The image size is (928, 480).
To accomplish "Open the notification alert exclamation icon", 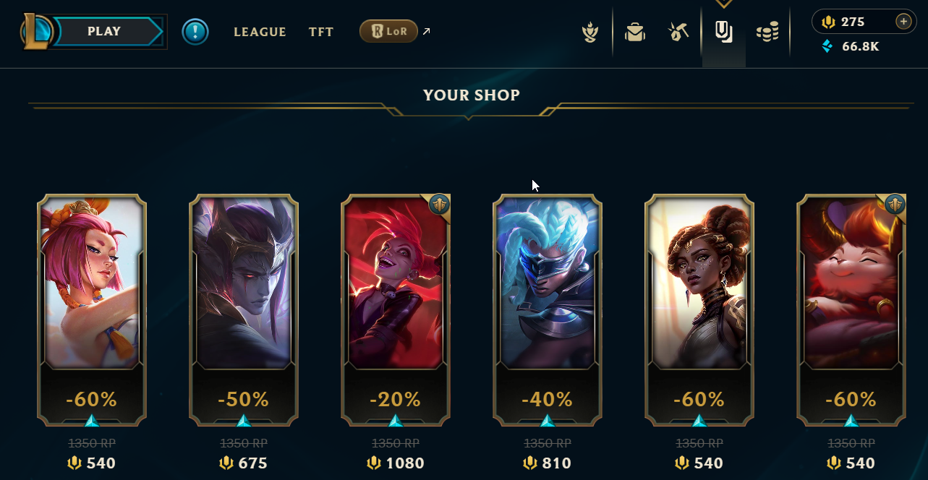I will pyautogui.click(x=195, y=32).
